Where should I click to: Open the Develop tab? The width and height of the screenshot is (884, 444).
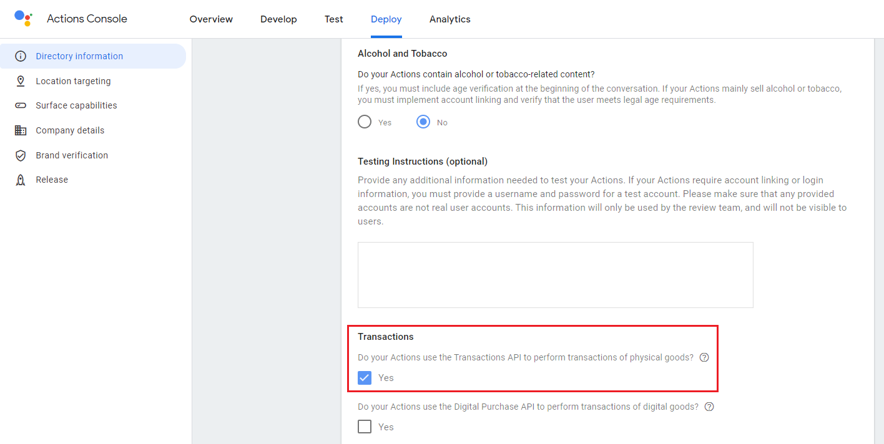tap(278, 19)
